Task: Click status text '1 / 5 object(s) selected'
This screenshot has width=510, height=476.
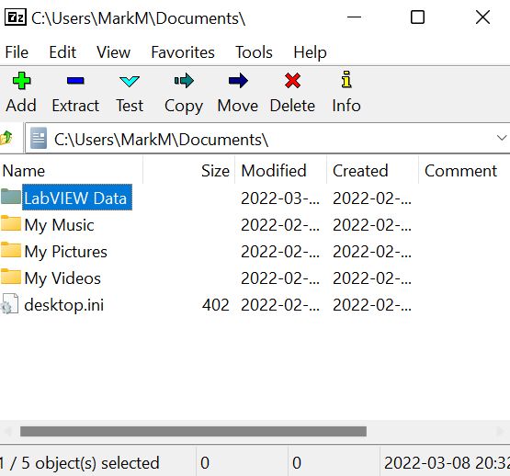Action: [x=80, y=462]
